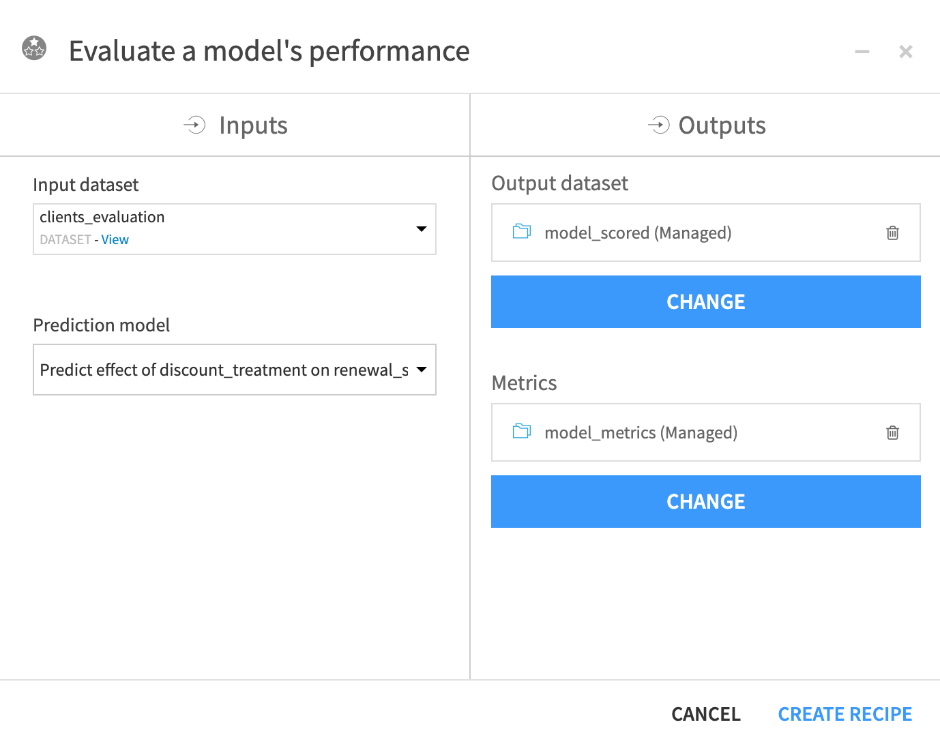
Task: Click the Inputs arrow circle icon
Action: (x=194, y=125)
